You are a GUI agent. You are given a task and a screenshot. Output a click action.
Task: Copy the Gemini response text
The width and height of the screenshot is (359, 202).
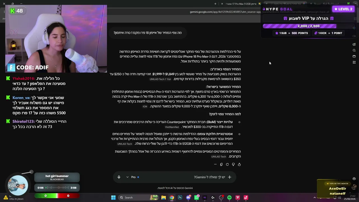pos(221,164)
